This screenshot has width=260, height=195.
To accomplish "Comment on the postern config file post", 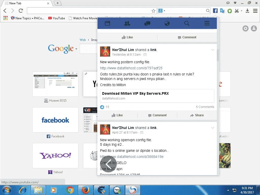I will (157, 115).
